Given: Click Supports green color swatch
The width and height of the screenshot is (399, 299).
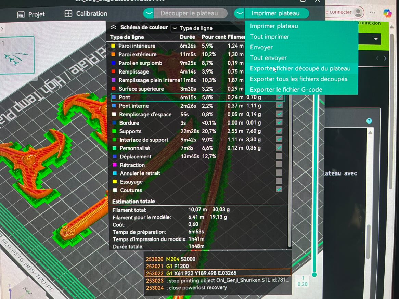Looking at the screenshot, I should [x=114, y=131].
